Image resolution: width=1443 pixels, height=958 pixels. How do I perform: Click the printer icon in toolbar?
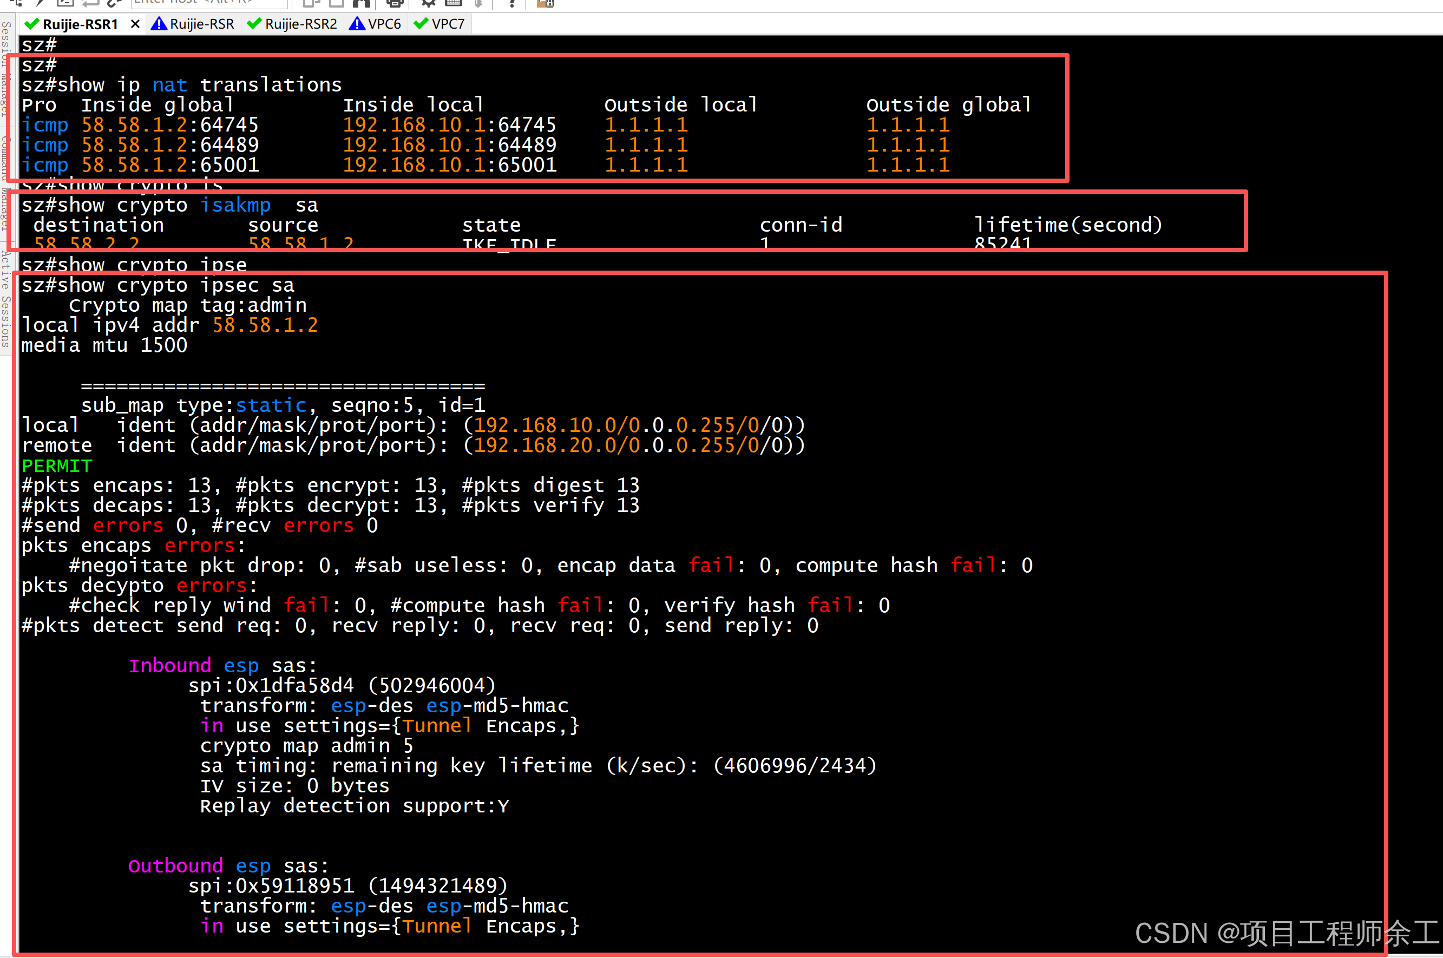[x=395, y=3]
